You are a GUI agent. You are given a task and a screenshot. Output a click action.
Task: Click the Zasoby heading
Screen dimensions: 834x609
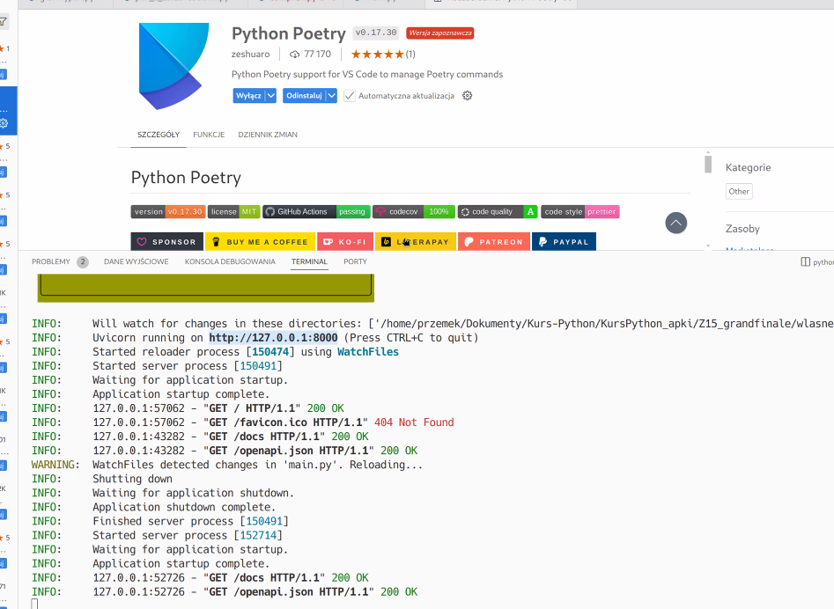[742, 229]
